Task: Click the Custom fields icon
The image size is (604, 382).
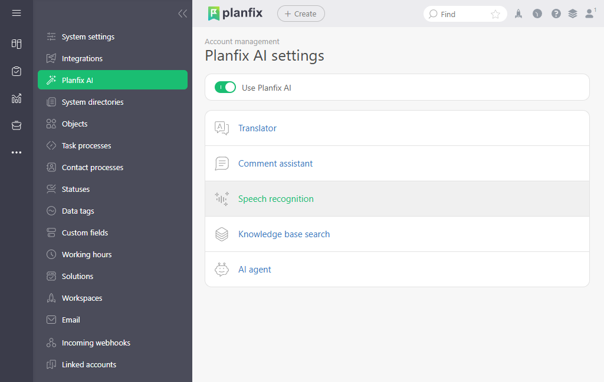Action: point(51,232)
